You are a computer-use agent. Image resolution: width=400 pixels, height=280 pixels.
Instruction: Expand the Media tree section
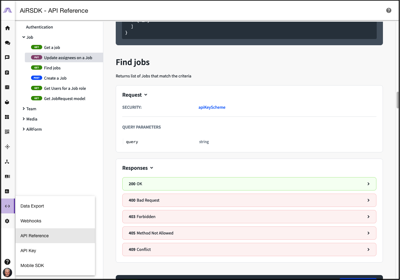click(24, 119)
